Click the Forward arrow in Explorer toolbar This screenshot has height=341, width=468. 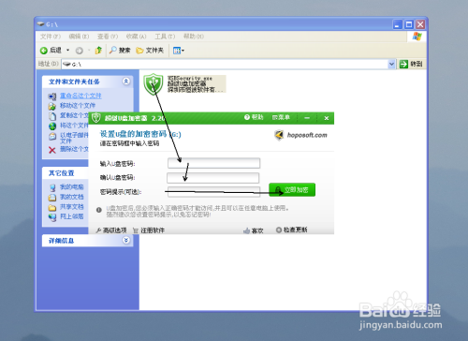click(x=80, y=51)
